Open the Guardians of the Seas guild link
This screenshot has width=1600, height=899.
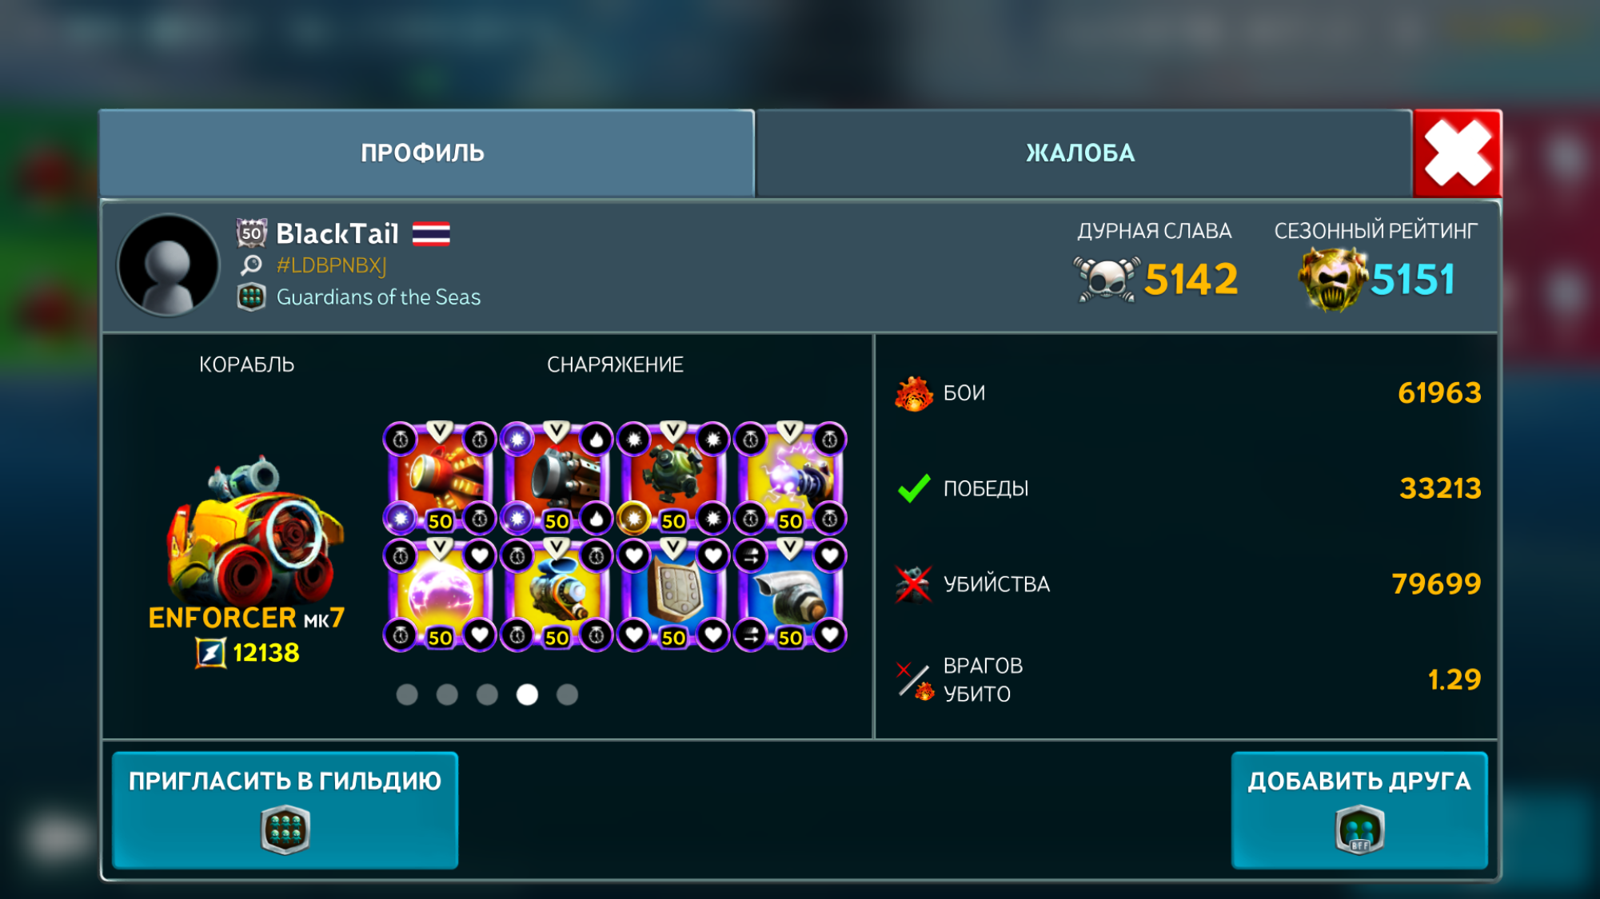[378, 297]
